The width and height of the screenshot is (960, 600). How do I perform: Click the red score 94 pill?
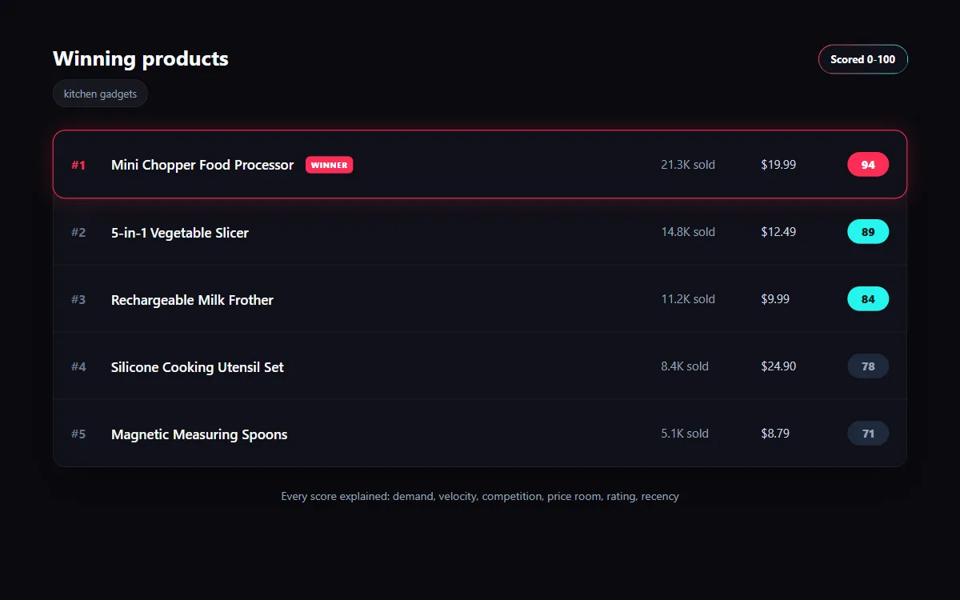coord(868,165)
